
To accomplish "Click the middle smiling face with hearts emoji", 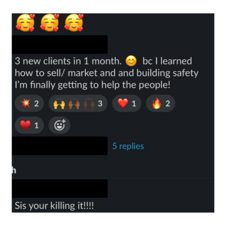I will (x=50, y=23).
